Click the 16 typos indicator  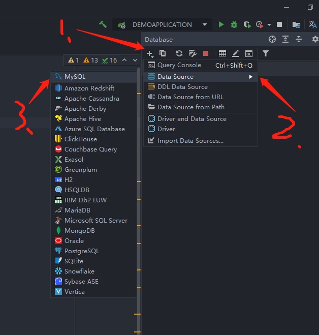109,60
